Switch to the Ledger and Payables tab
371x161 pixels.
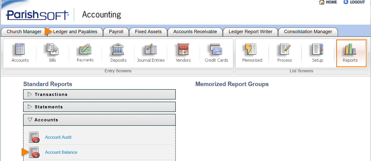75,32
